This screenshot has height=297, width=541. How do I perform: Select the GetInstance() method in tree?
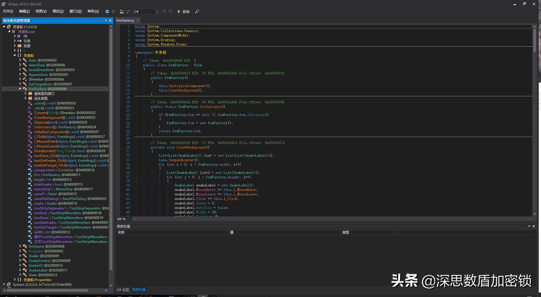coord(45,127)
